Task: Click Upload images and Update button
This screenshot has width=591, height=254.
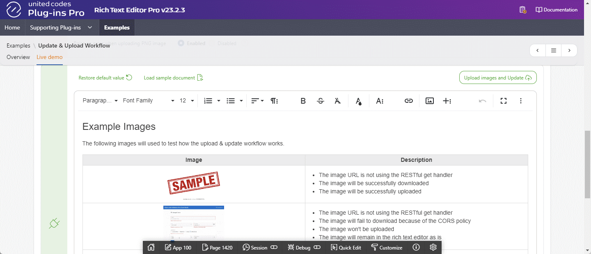Action: [498, 78]
